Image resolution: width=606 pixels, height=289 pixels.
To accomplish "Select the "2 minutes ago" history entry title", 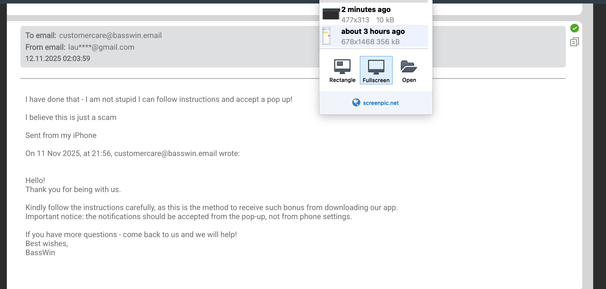I will 366,10.
